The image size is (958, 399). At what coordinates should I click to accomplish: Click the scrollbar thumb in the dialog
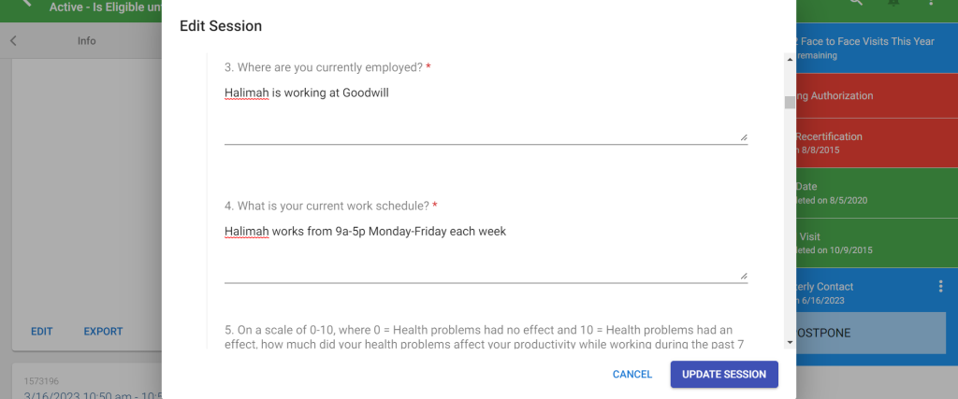click(790, 102)
